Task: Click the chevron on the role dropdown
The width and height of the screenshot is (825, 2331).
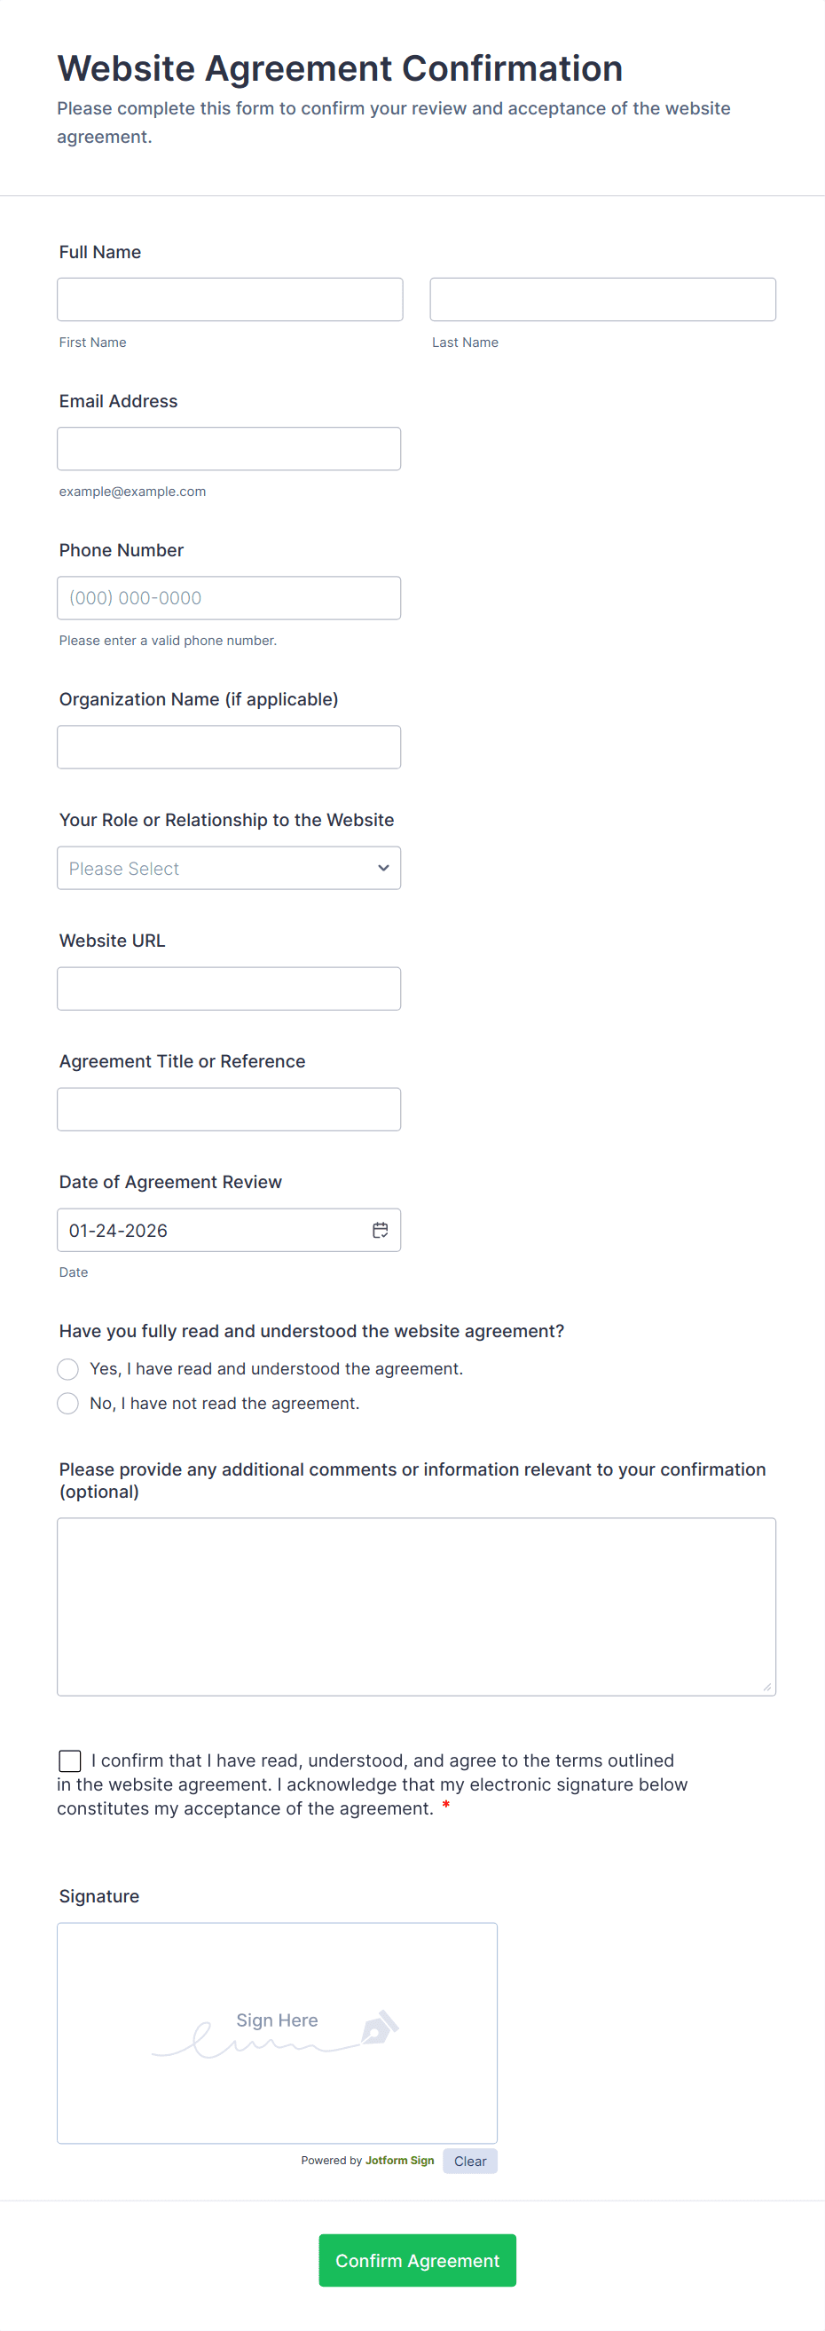Action: [x=382, y=867]
